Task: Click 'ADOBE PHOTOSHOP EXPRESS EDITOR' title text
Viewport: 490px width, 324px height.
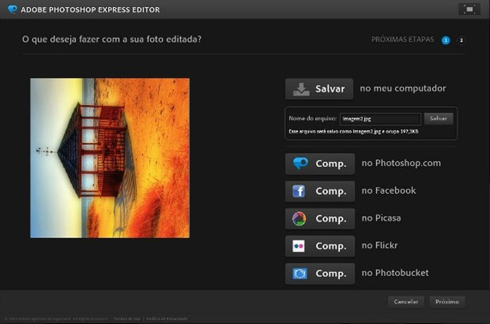Action: 90,9
